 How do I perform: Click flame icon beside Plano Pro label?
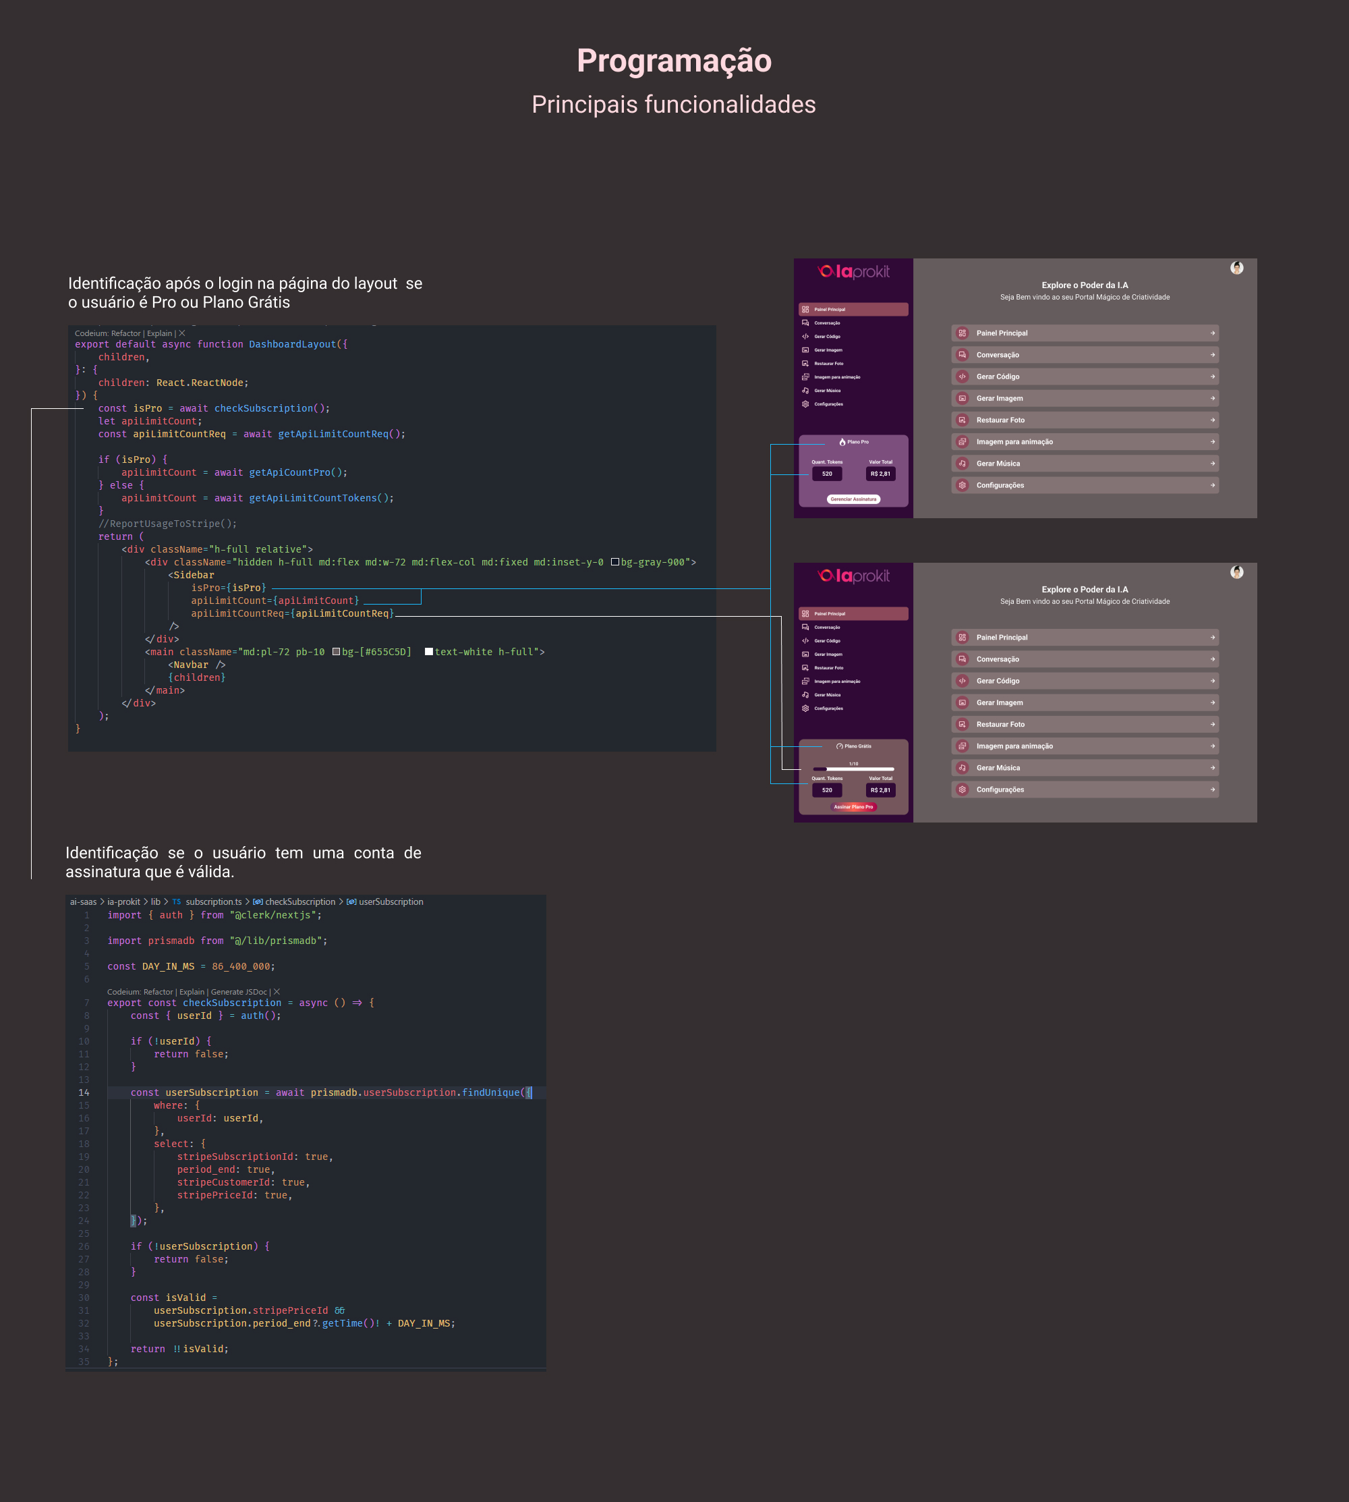(842, 442)
